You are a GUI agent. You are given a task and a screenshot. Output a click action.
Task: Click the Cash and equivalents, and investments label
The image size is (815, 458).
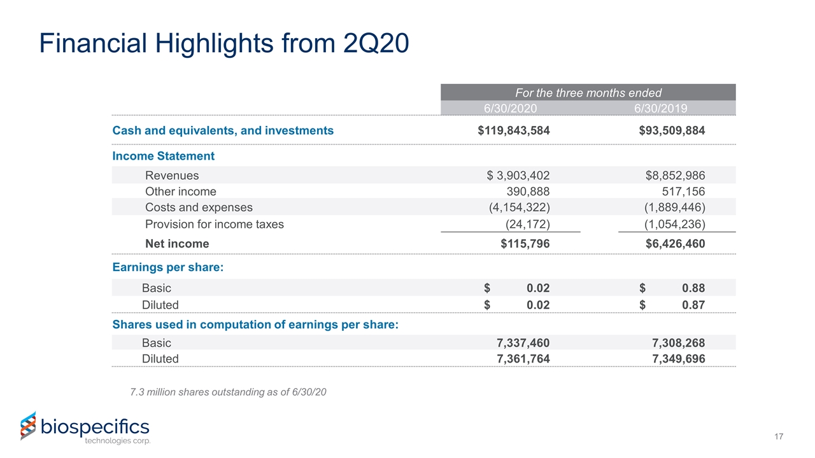(223, 130)
